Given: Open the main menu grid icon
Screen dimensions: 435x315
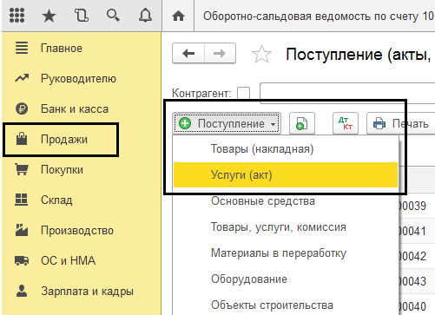Looking at the screenshot, I should [x=16, y=15].
